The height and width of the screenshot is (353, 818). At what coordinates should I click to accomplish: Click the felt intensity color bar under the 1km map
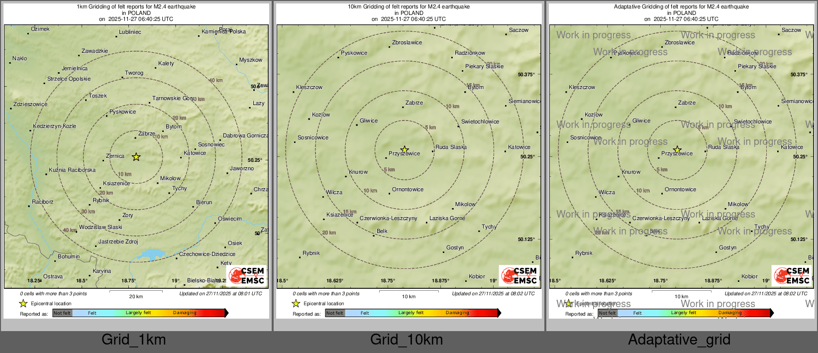click(x=140, y=313)
